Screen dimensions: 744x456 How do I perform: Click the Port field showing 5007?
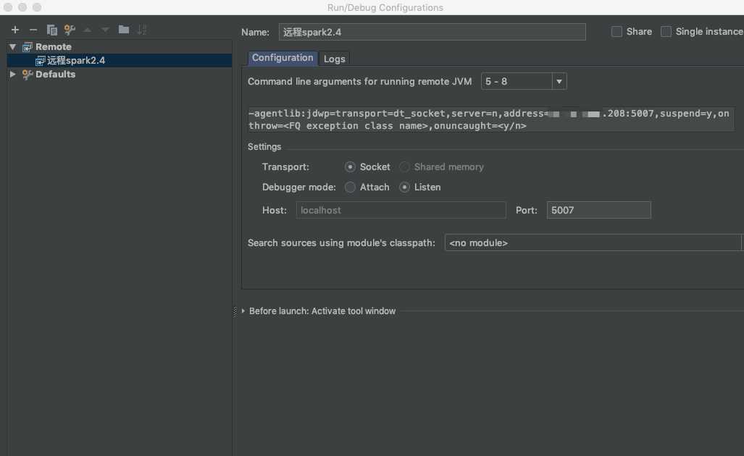(598, 210)
